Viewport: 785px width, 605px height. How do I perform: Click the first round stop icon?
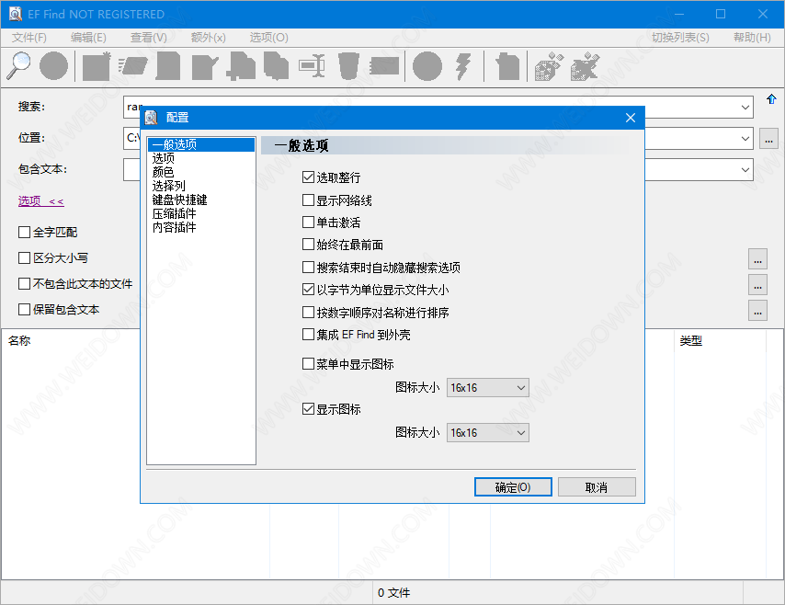click(53, 66)
